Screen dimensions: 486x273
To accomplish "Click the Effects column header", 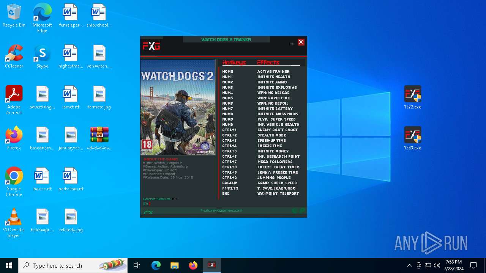I will (268, 63).
